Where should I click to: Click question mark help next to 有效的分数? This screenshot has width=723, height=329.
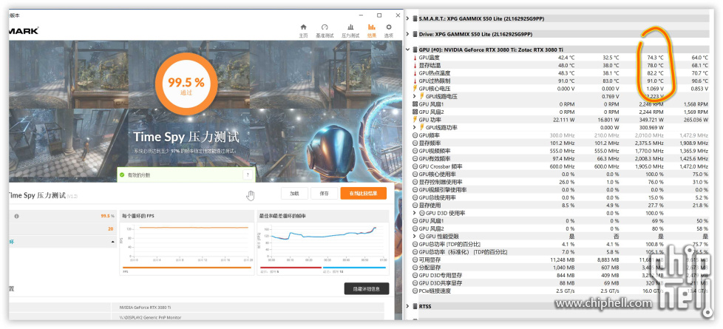248,175
